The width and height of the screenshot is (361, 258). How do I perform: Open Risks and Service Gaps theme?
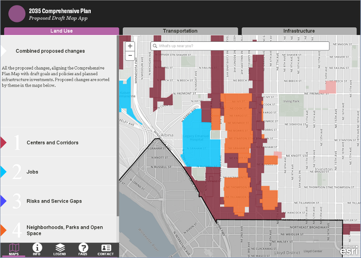click(54, 201)
